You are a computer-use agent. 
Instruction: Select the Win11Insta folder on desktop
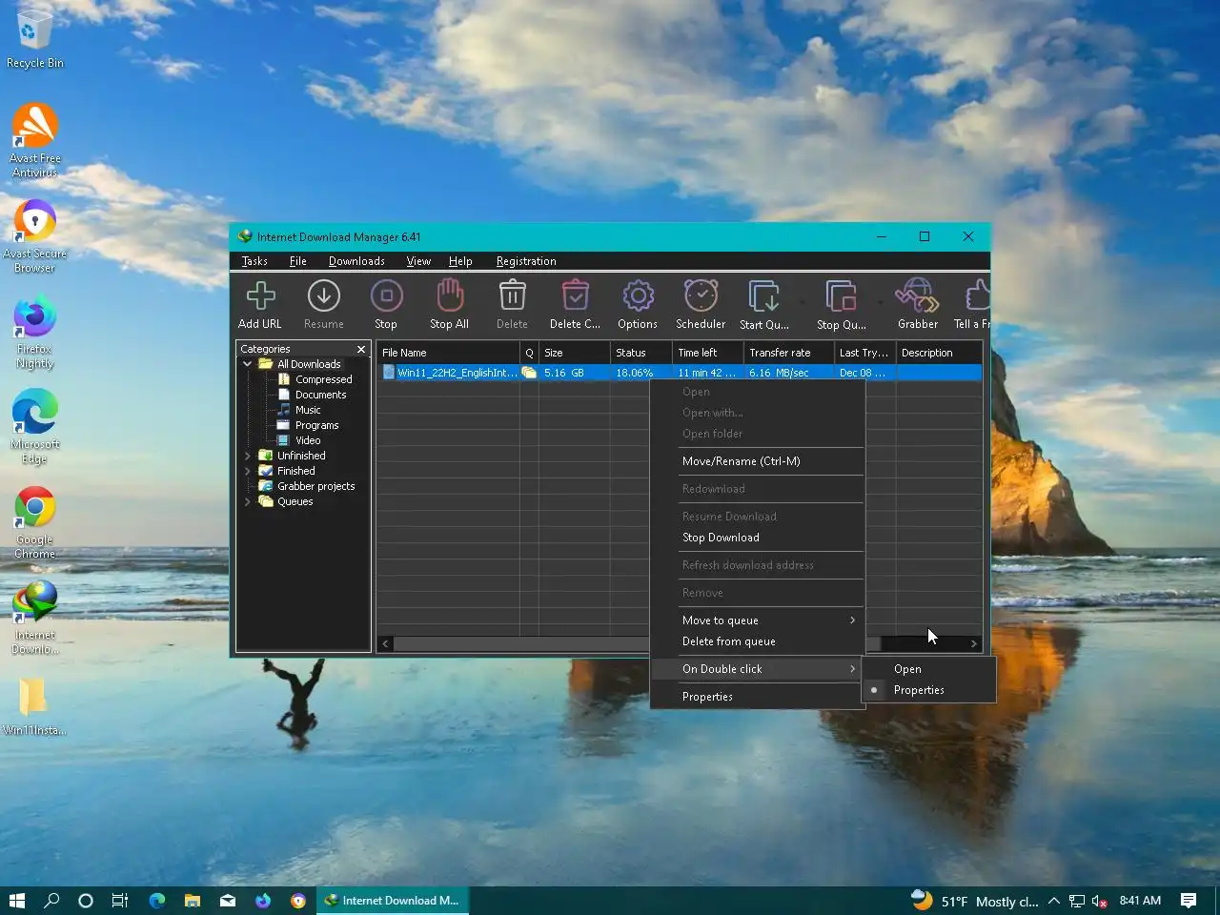click(35, 706)
